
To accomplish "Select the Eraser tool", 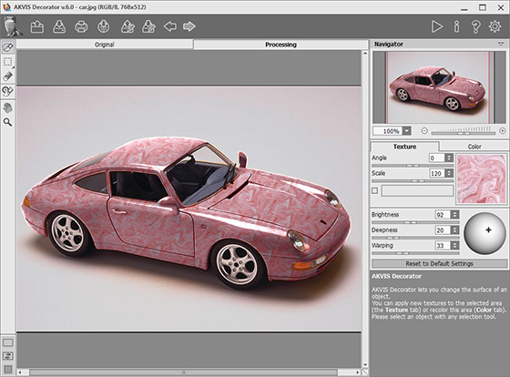I will click(8, 76).
